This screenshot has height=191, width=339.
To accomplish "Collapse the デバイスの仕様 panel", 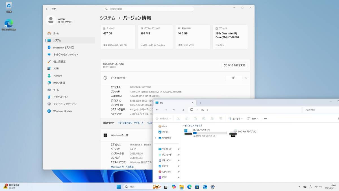I will [246, 78].
